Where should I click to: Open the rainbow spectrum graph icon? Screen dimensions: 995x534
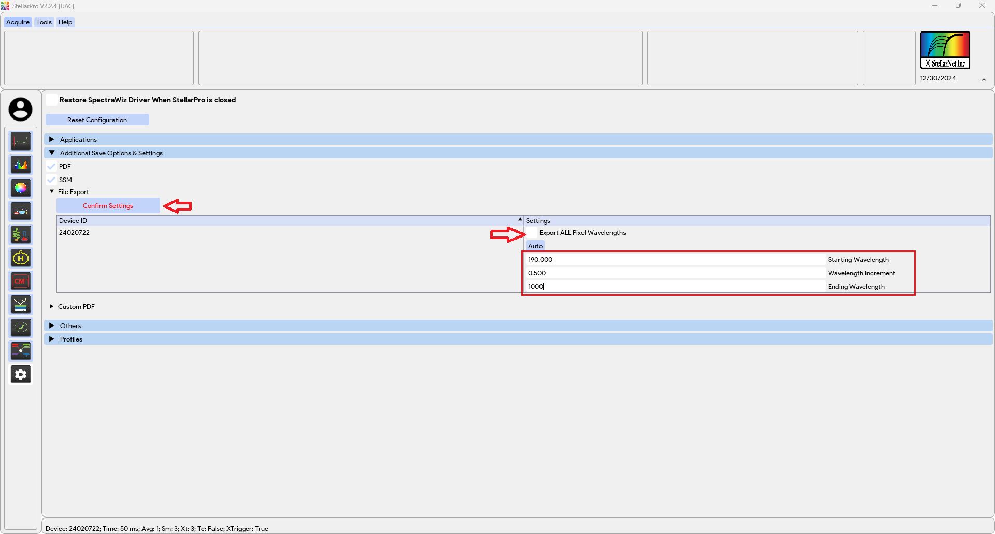coord(21,165)
